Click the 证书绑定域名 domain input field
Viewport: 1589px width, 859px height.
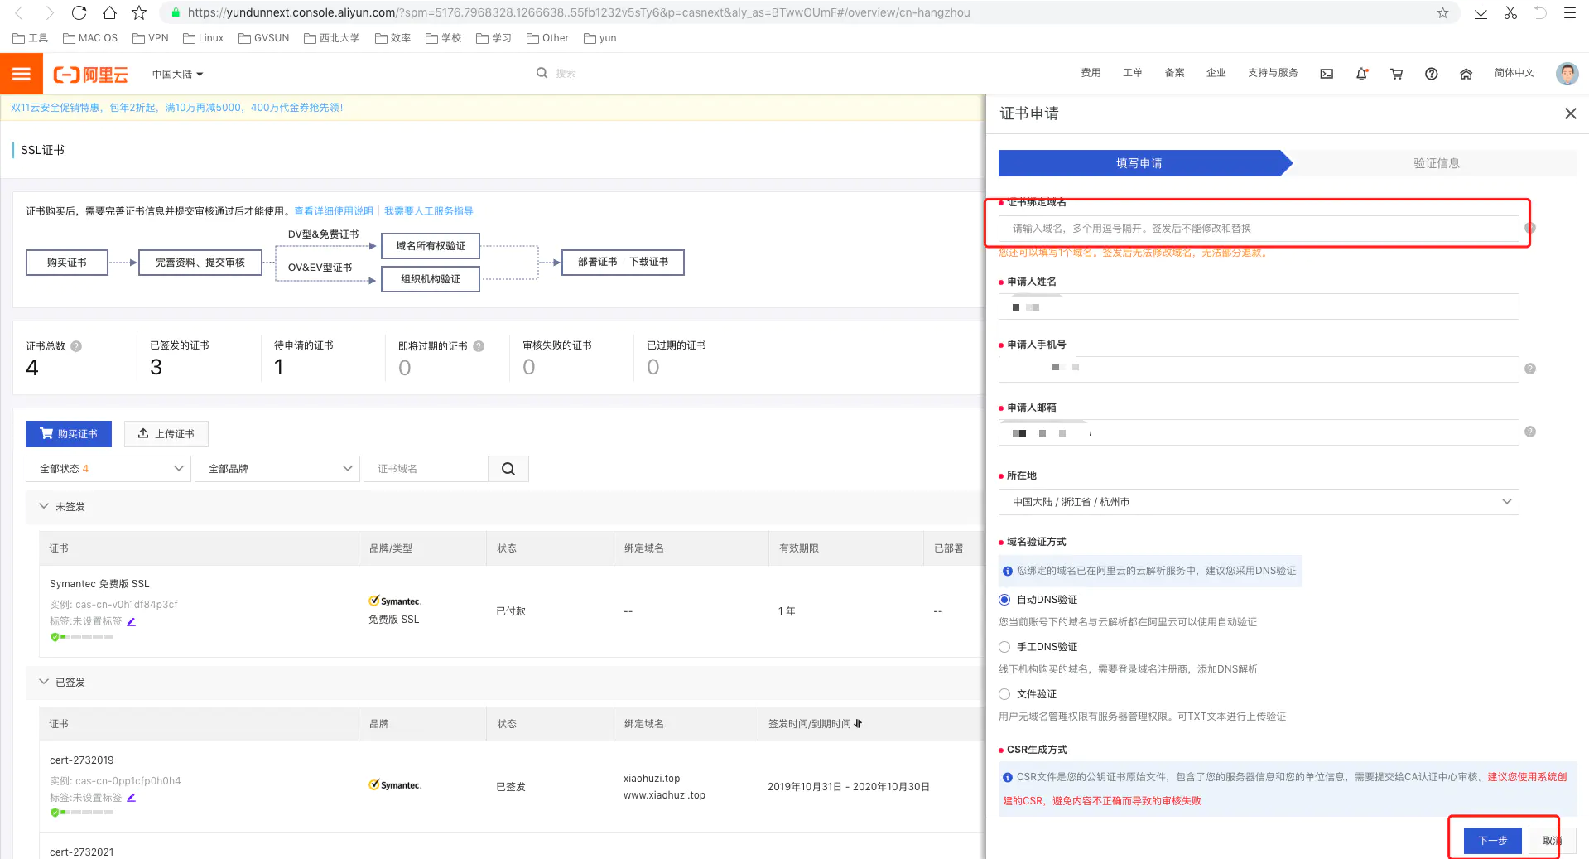(1258, 229)
